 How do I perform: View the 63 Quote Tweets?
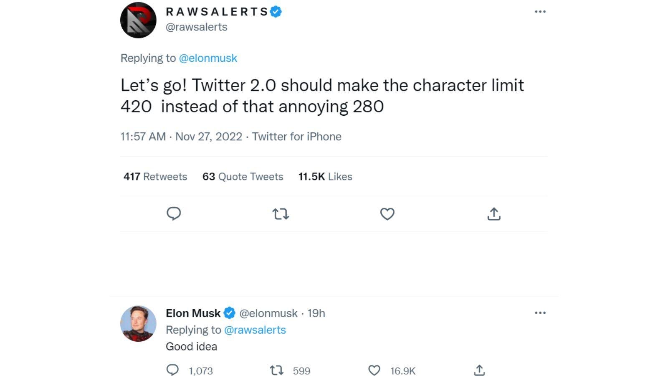[x=243, y=177]
